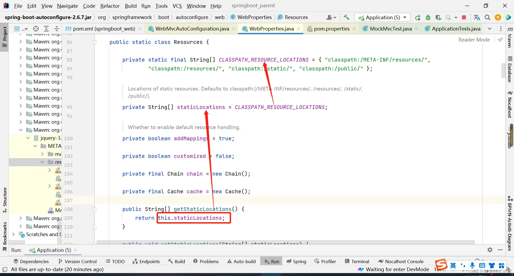Start debugging with the bug icon
The height and width of the screenshot is (276, 514).
[x=428, y=18]
